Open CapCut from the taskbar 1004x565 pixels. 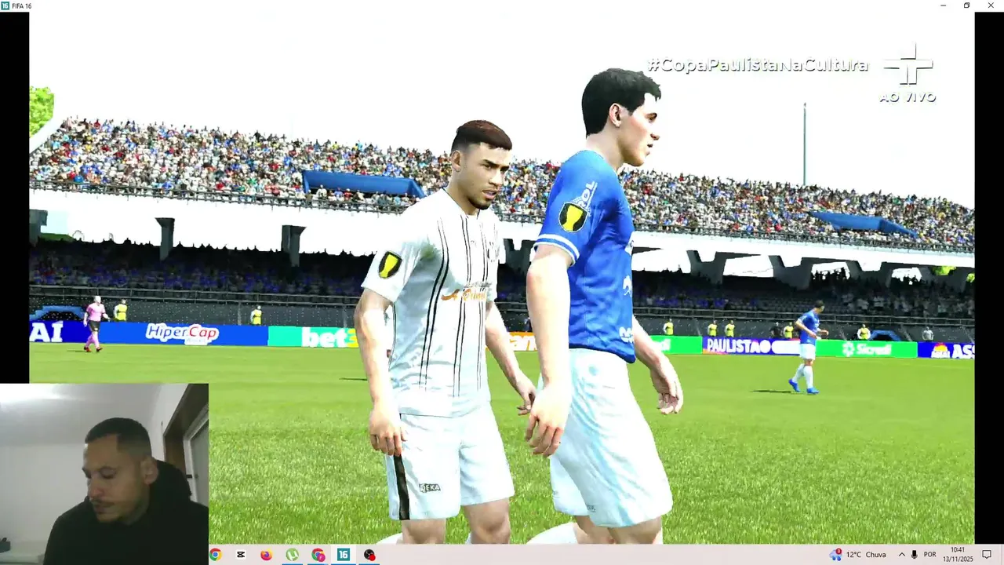click(x=241, y=555)
